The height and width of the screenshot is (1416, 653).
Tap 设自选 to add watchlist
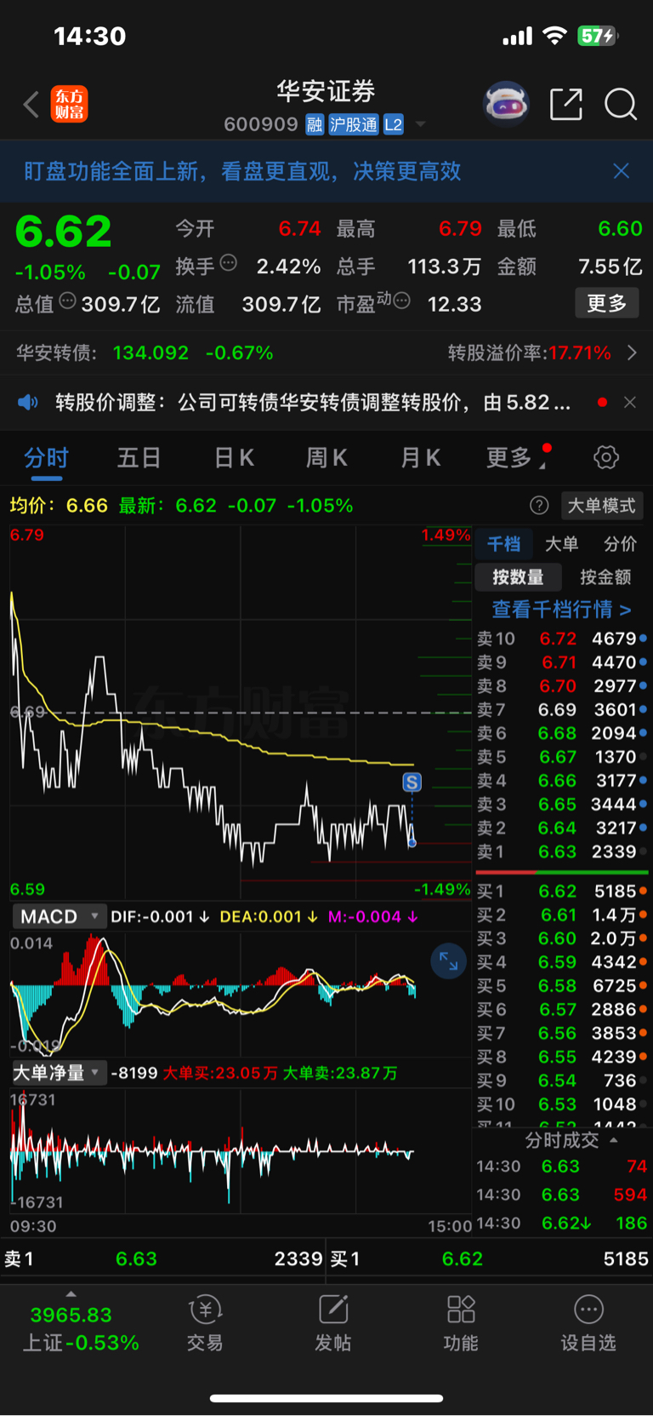tap(588, 1324)
